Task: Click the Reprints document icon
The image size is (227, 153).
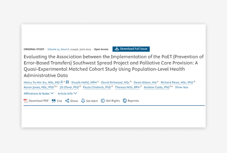Action: point(125,101)
